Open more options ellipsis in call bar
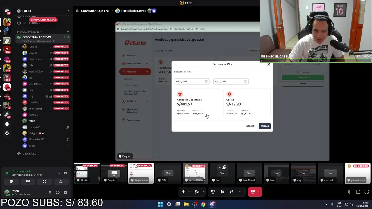 (241, 192)
